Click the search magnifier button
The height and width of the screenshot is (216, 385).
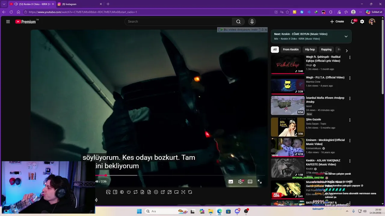click(238, 22)
